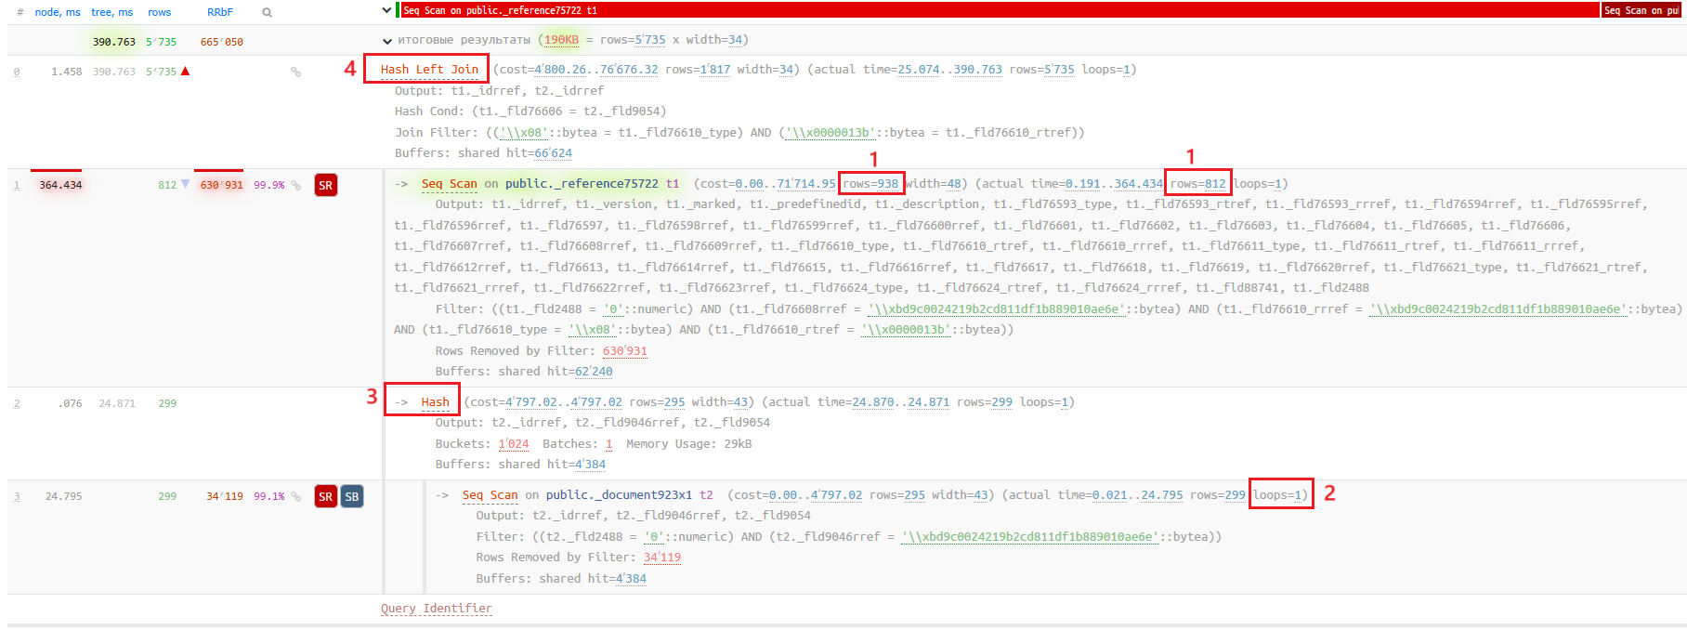This screenshot has height=630, width=1687.
Task: Click the 99.9% percentage in row 1
Action: (269, 185)
